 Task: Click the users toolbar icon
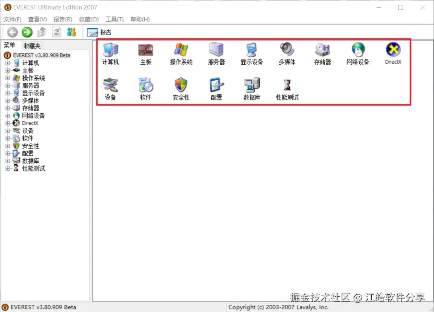[71, 33]
